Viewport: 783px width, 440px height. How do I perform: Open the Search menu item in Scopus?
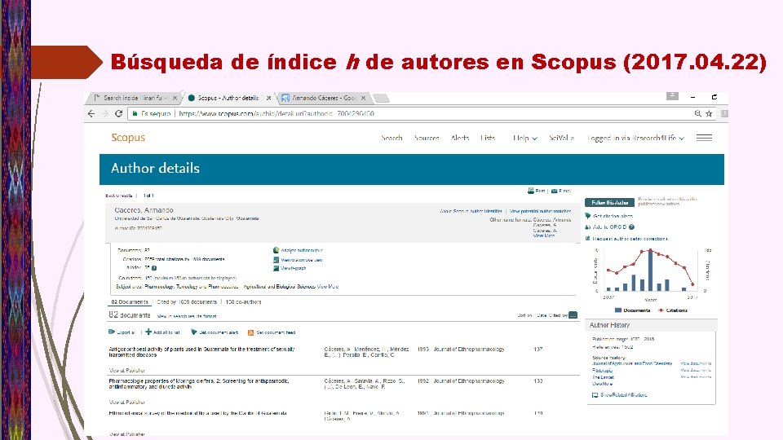click(391, 138)
